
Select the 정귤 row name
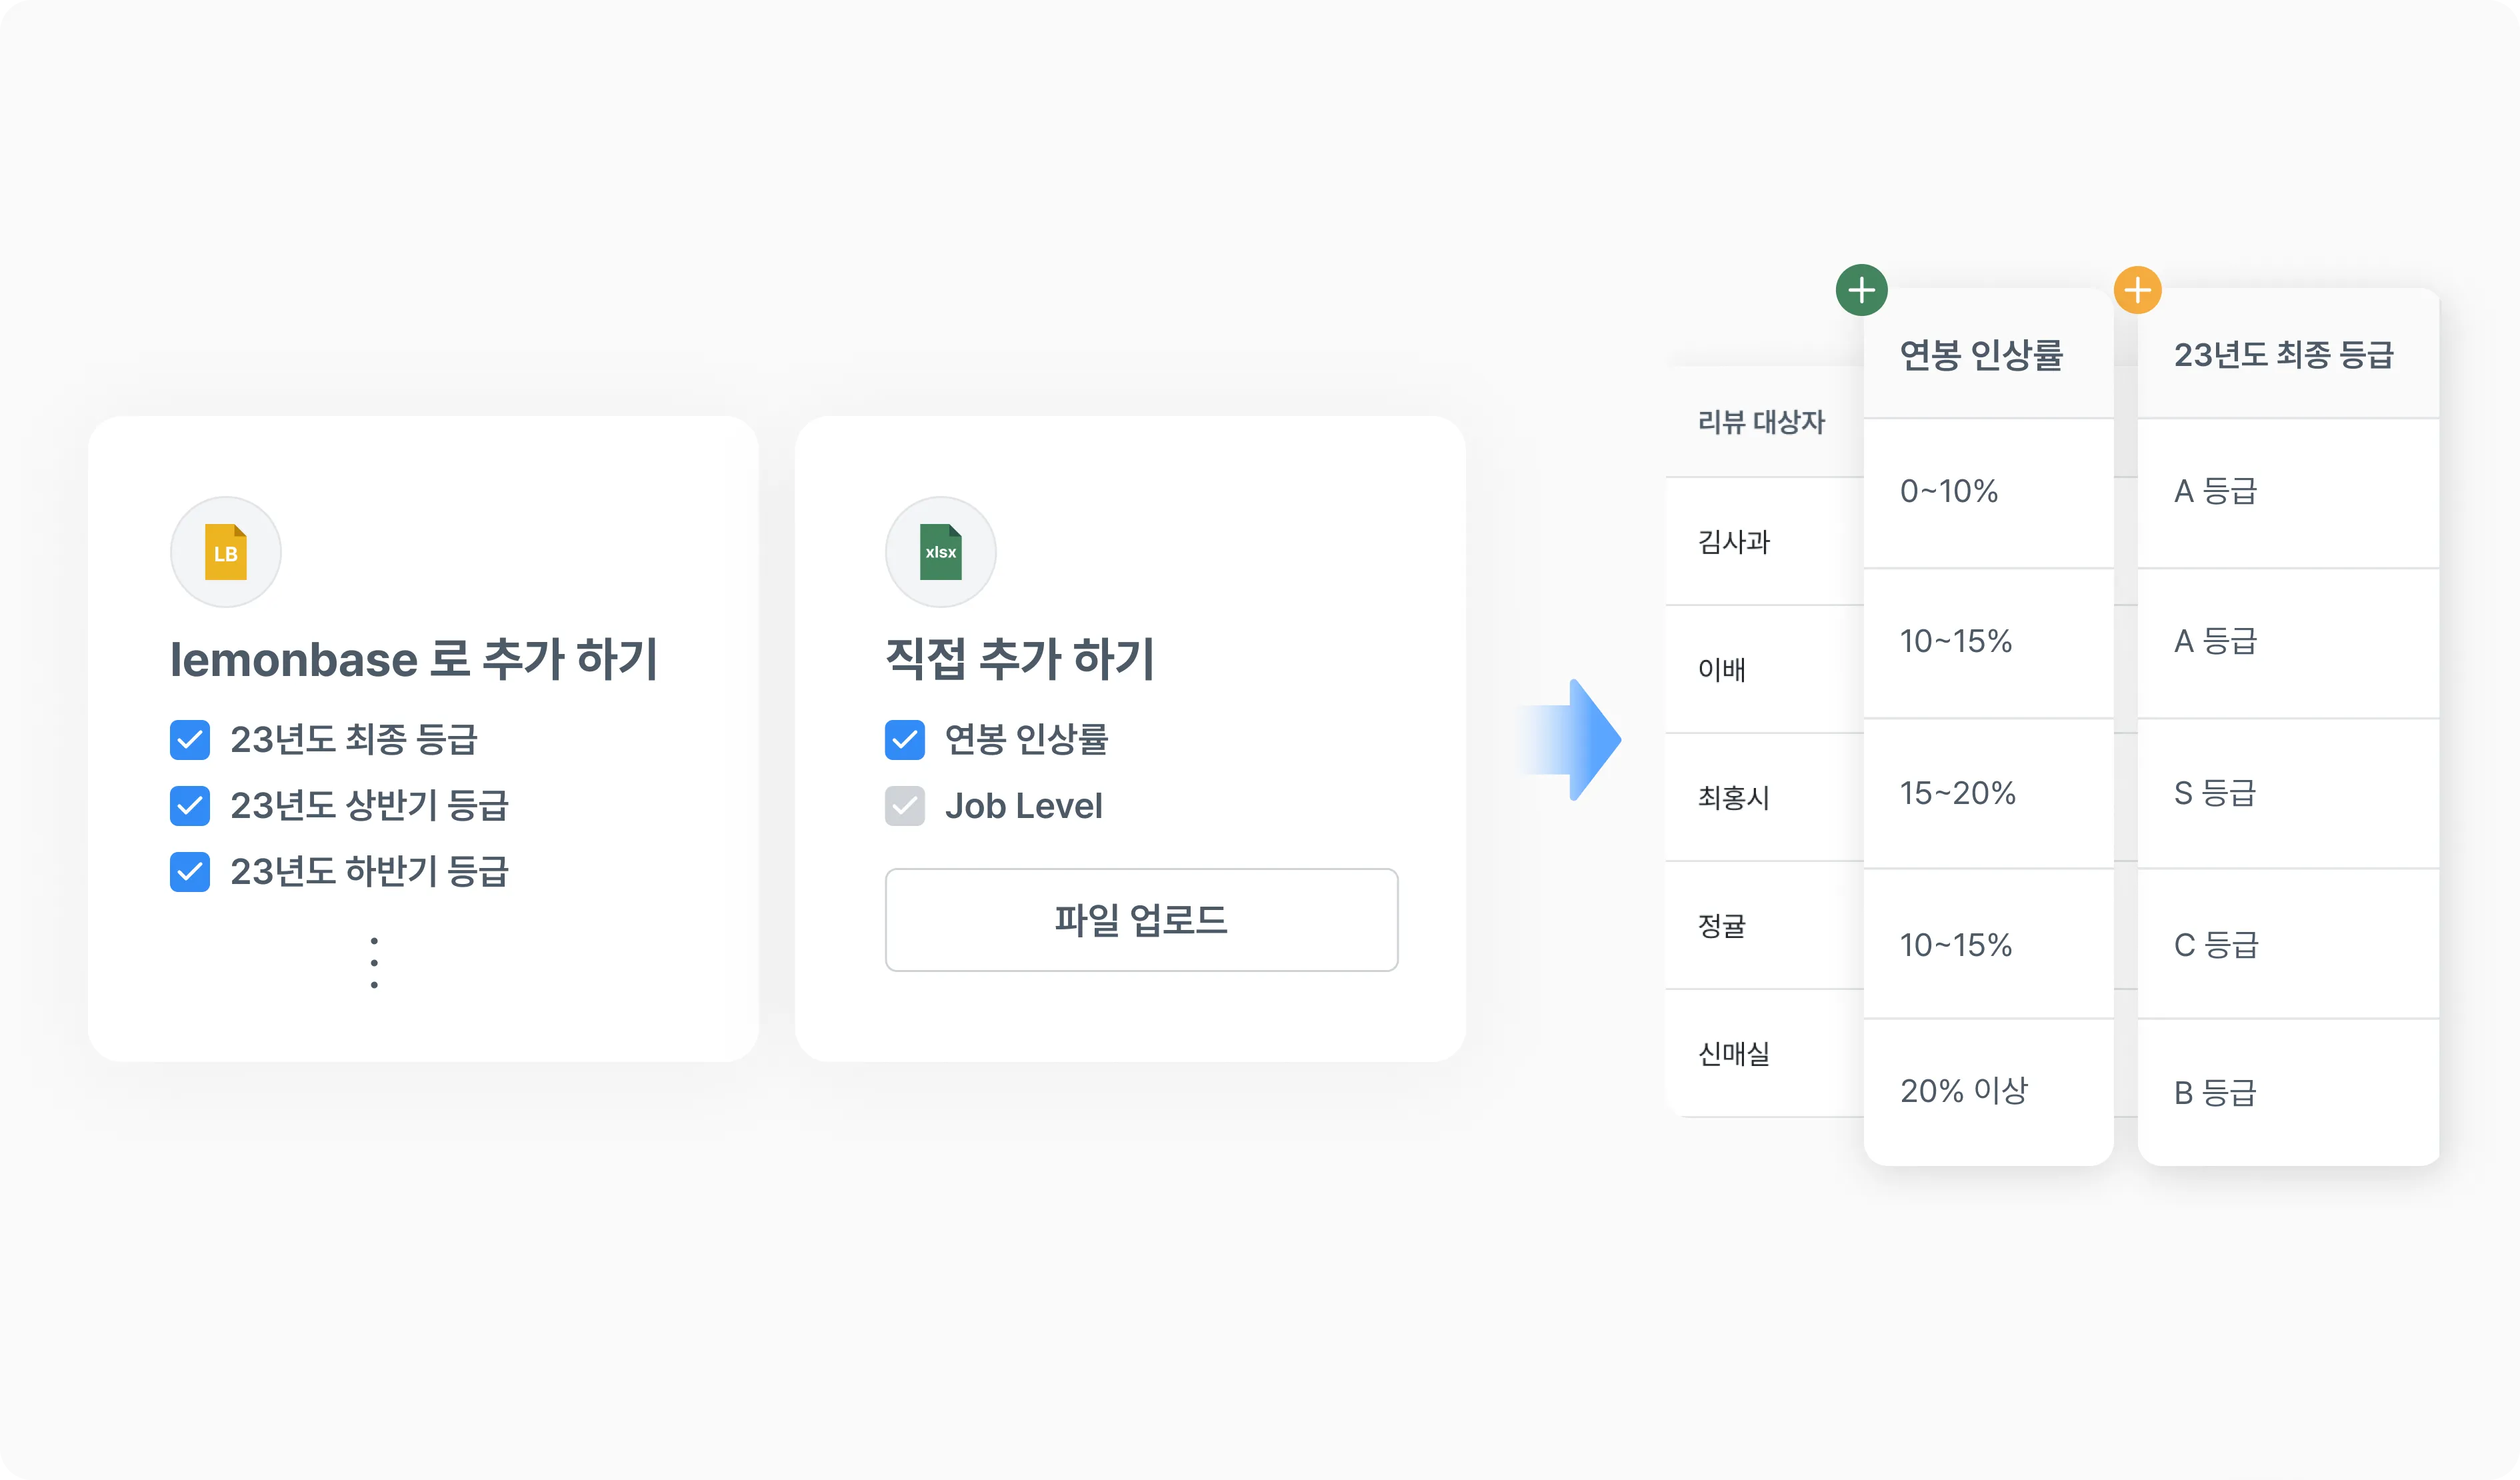[1722, 926]
